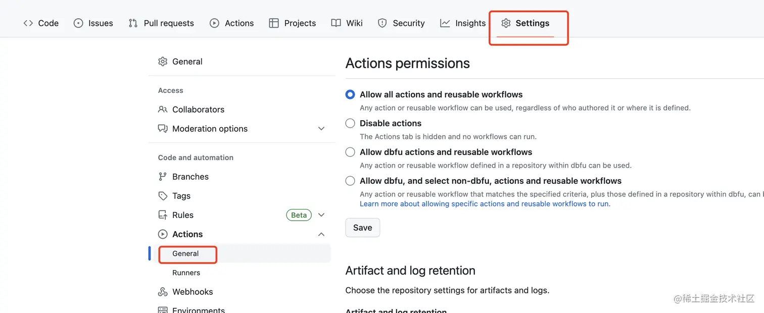
Task: Click the Branches git-branch icon
Action: (x=163, y=177)
